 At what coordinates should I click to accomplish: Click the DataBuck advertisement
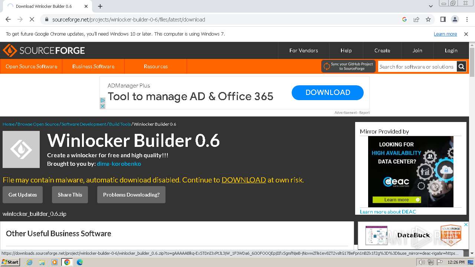tap(413, 235)
